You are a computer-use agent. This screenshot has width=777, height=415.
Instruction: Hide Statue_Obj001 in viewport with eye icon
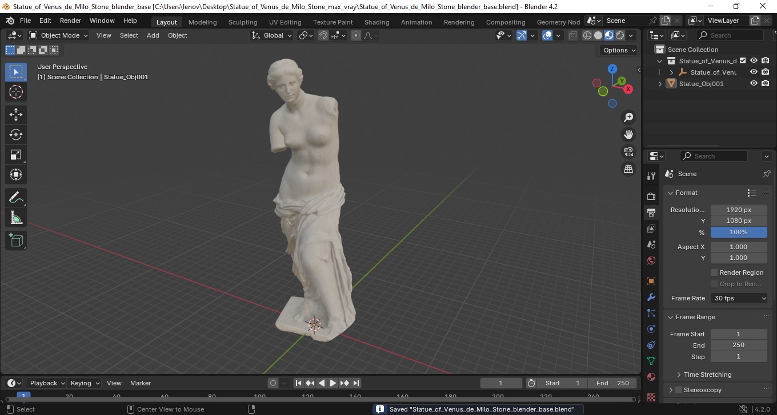pyautogui.click(x=754, y=83)
